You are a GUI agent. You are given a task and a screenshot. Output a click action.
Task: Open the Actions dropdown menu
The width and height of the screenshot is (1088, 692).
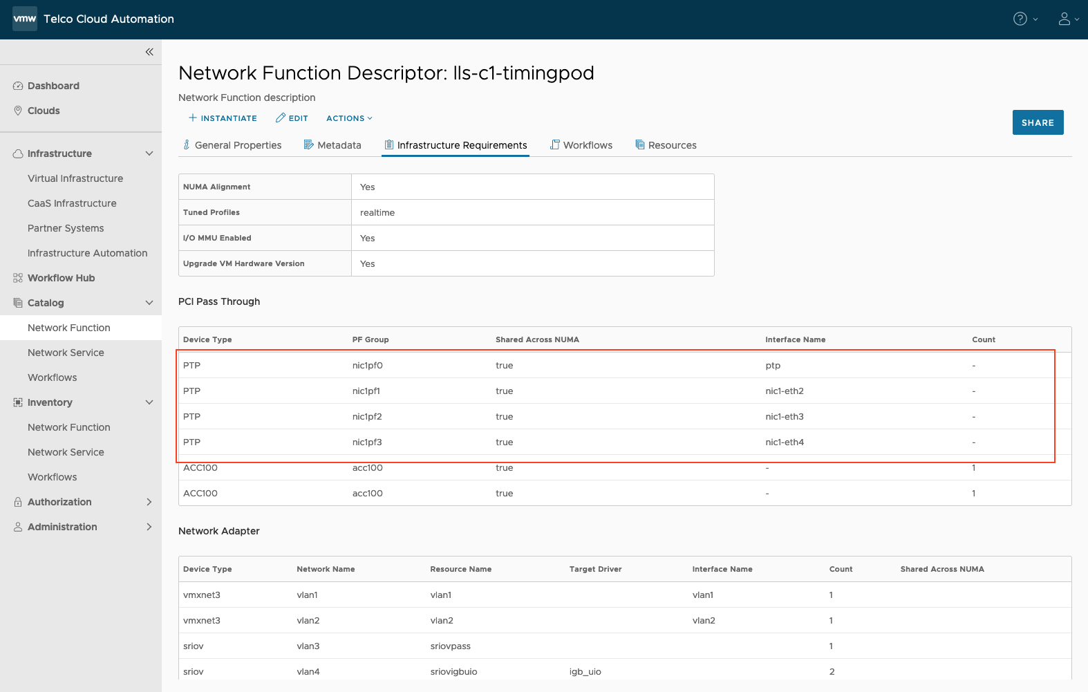point(349,118)
